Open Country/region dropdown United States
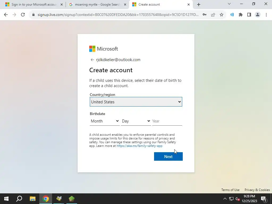The height and width of the screenshot is (204, 272). [x=136, y=102]
